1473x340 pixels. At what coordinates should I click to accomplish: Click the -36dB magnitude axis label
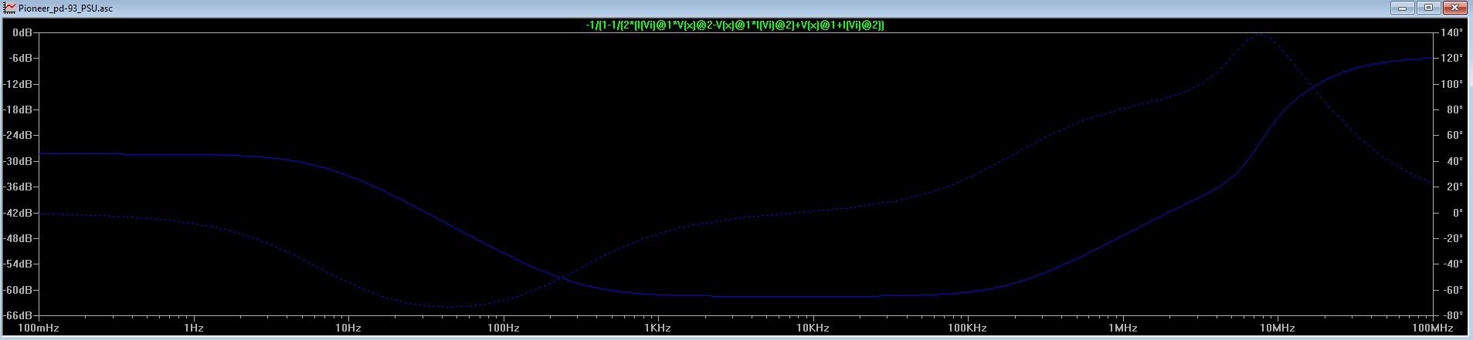[x=19, y=187]
